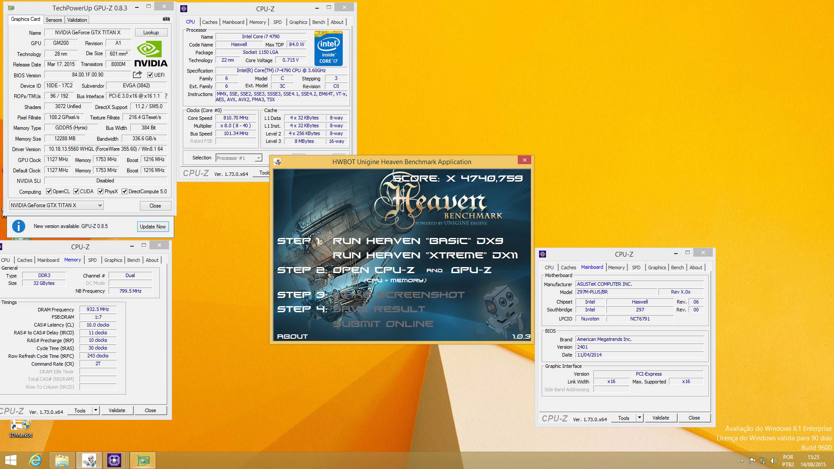Click Close button in CPU-Z Mainboard window
834x469 pixels.
pos(694,418)
